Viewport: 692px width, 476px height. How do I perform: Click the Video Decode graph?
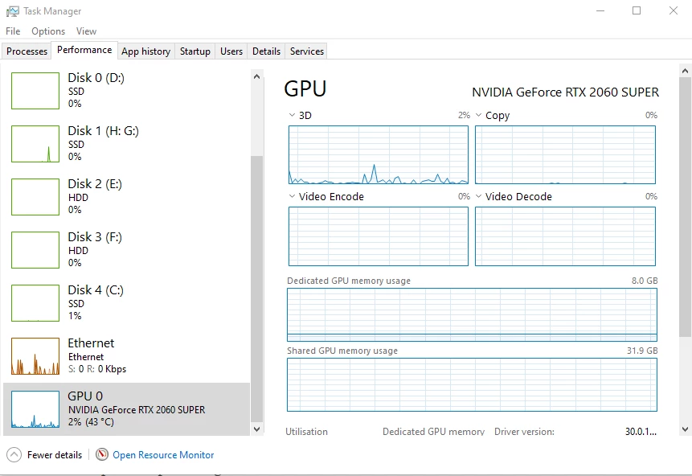coord(565,236)
